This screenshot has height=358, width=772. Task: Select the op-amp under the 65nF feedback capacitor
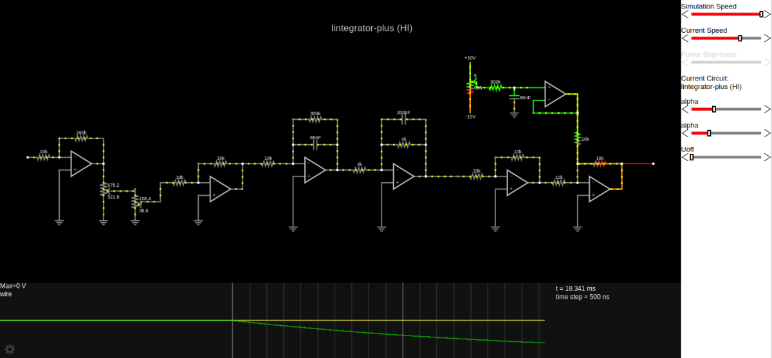tap(315, 170)
